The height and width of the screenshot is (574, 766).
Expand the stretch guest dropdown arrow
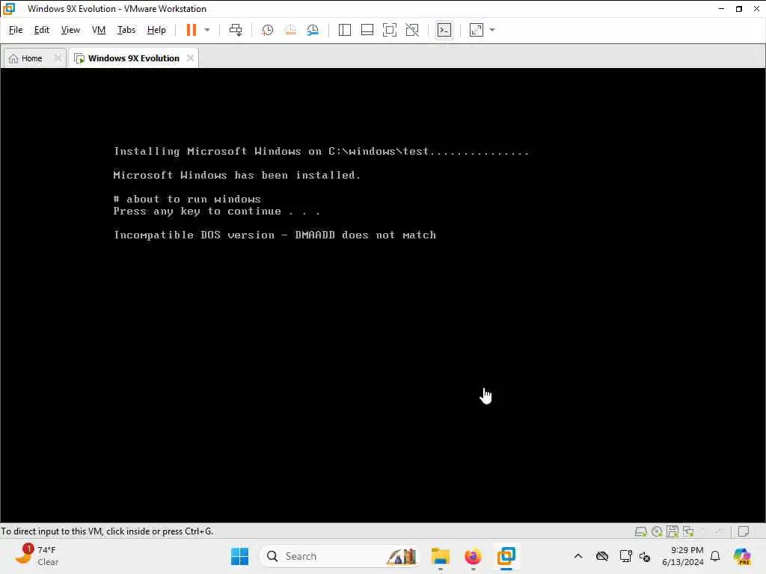click(x=492, y=30)
